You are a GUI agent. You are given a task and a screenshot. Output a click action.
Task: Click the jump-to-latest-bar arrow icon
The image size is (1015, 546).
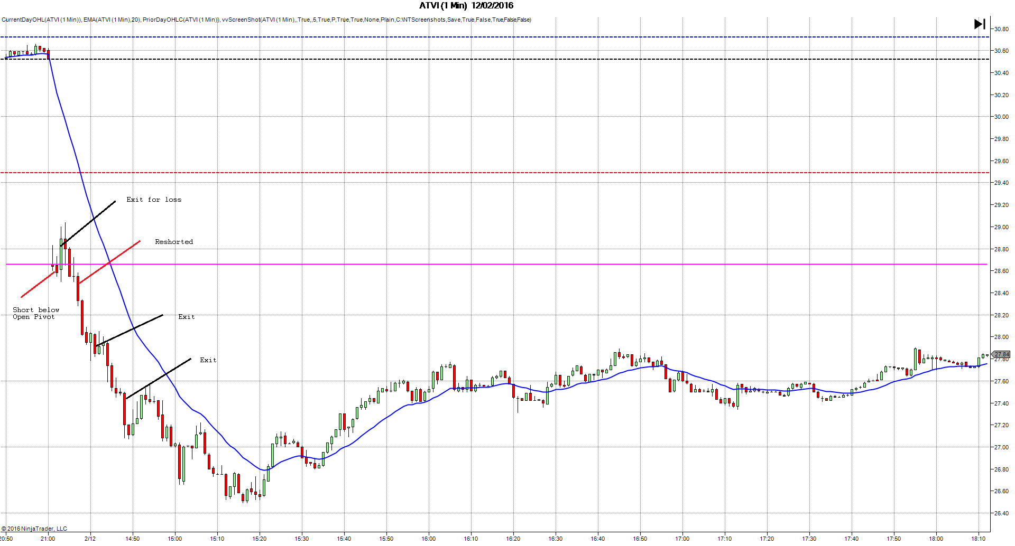pyautogui.click(x=980, y=24)
